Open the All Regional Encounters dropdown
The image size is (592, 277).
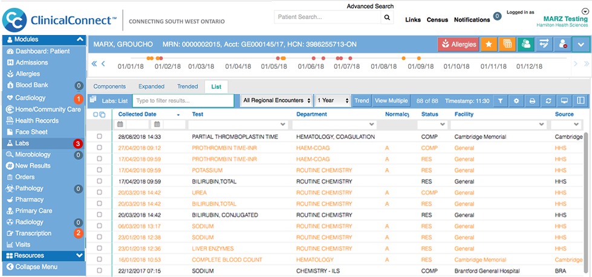276,101
